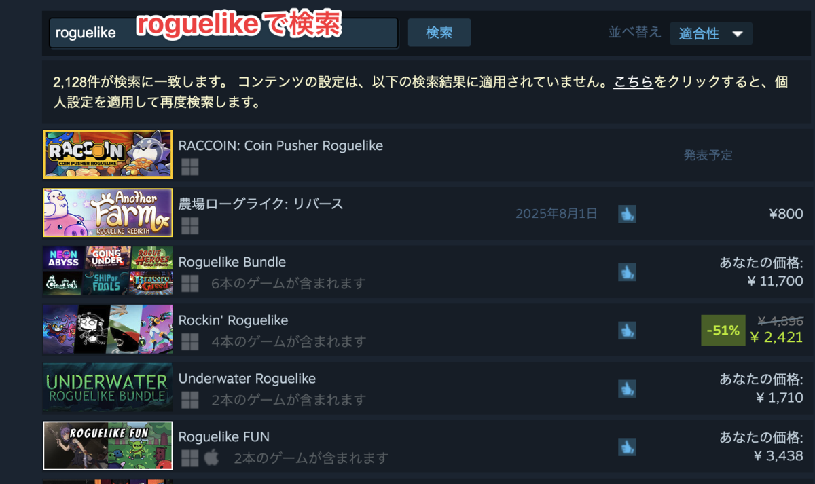The width and height of the screenshot is (815, 484).
Task: Click the Windows platform icon under RACCOIN
Action: (x=189, y=167)
